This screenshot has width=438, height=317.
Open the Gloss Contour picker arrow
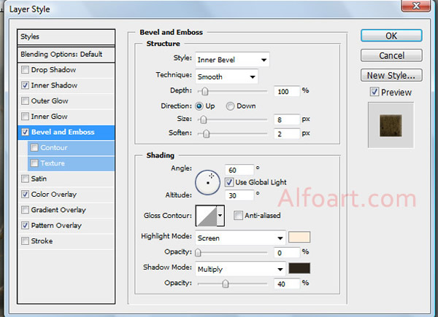click(220, 216)
